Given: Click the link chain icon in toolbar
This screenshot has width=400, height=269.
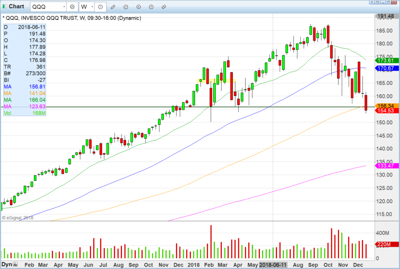Looking at the screenshot, I should [164, 7].
